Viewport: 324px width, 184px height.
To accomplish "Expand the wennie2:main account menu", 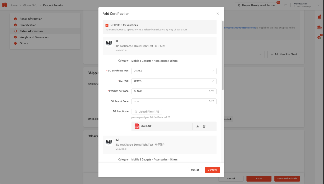I will click(318, 5).
